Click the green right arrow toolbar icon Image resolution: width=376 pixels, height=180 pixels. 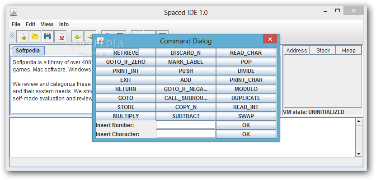pos(90,37)
